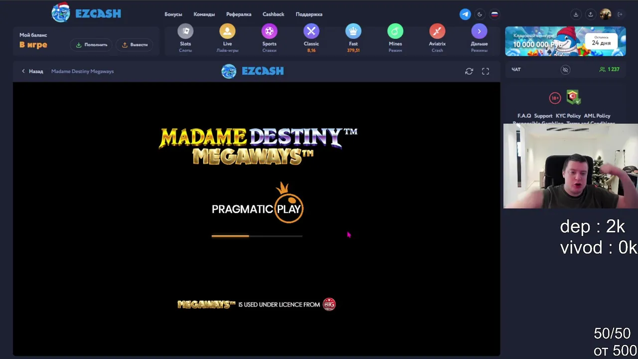Viewport: 638px width, 359px height.
Task: Open the user profile avatar
Action: tap(606, 14)
